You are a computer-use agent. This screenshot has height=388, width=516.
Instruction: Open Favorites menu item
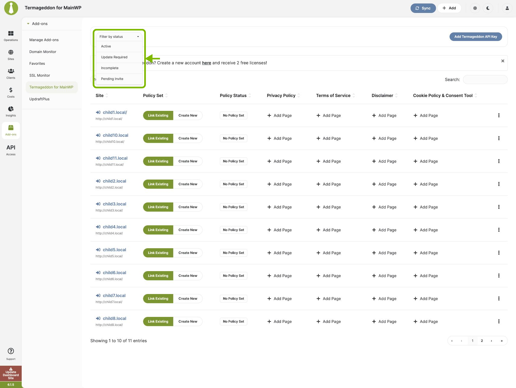37,64
